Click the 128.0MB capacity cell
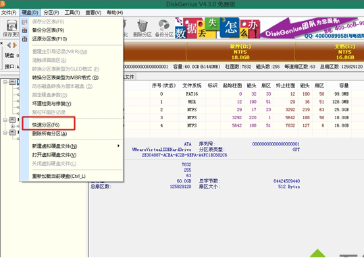This screenshot has width=364, height=258. tap(340, 102)
